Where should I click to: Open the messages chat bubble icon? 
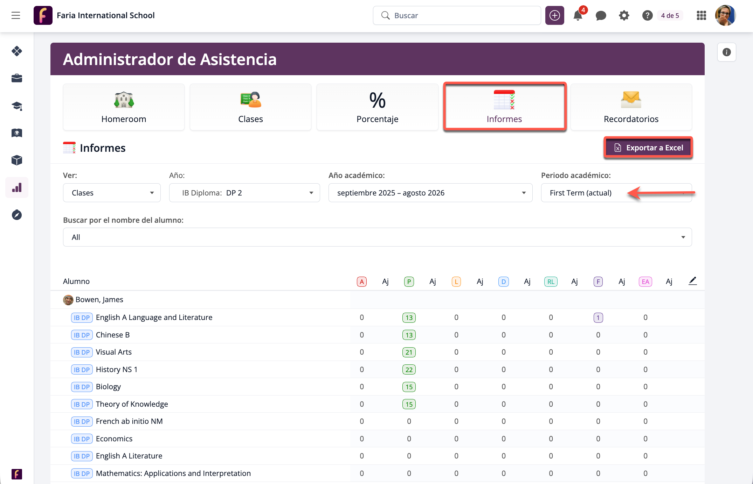pyautogui.click(x=601, y=15)
